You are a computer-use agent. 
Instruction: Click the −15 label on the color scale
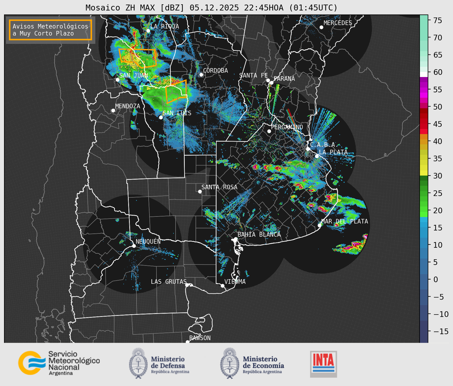point(440,332)
